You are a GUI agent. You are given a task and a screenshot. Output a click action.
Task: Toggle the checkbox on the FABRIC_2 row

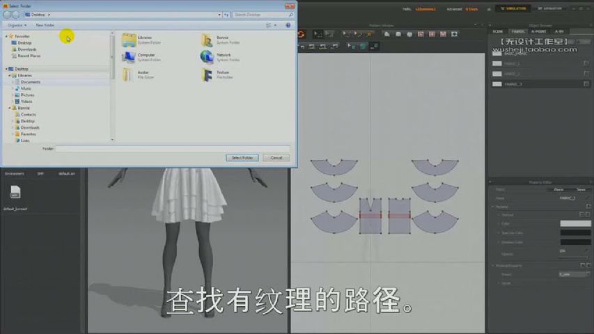pyautogui.click(x=586, y=74)
